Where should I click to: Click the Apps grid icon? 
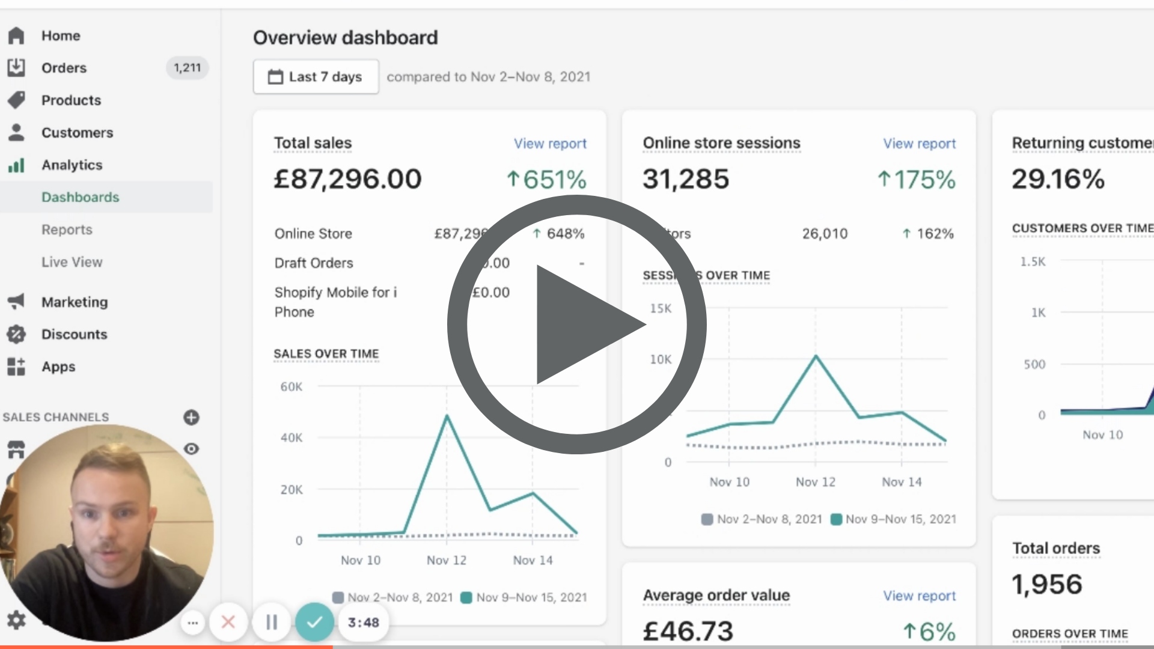[16, 367]
